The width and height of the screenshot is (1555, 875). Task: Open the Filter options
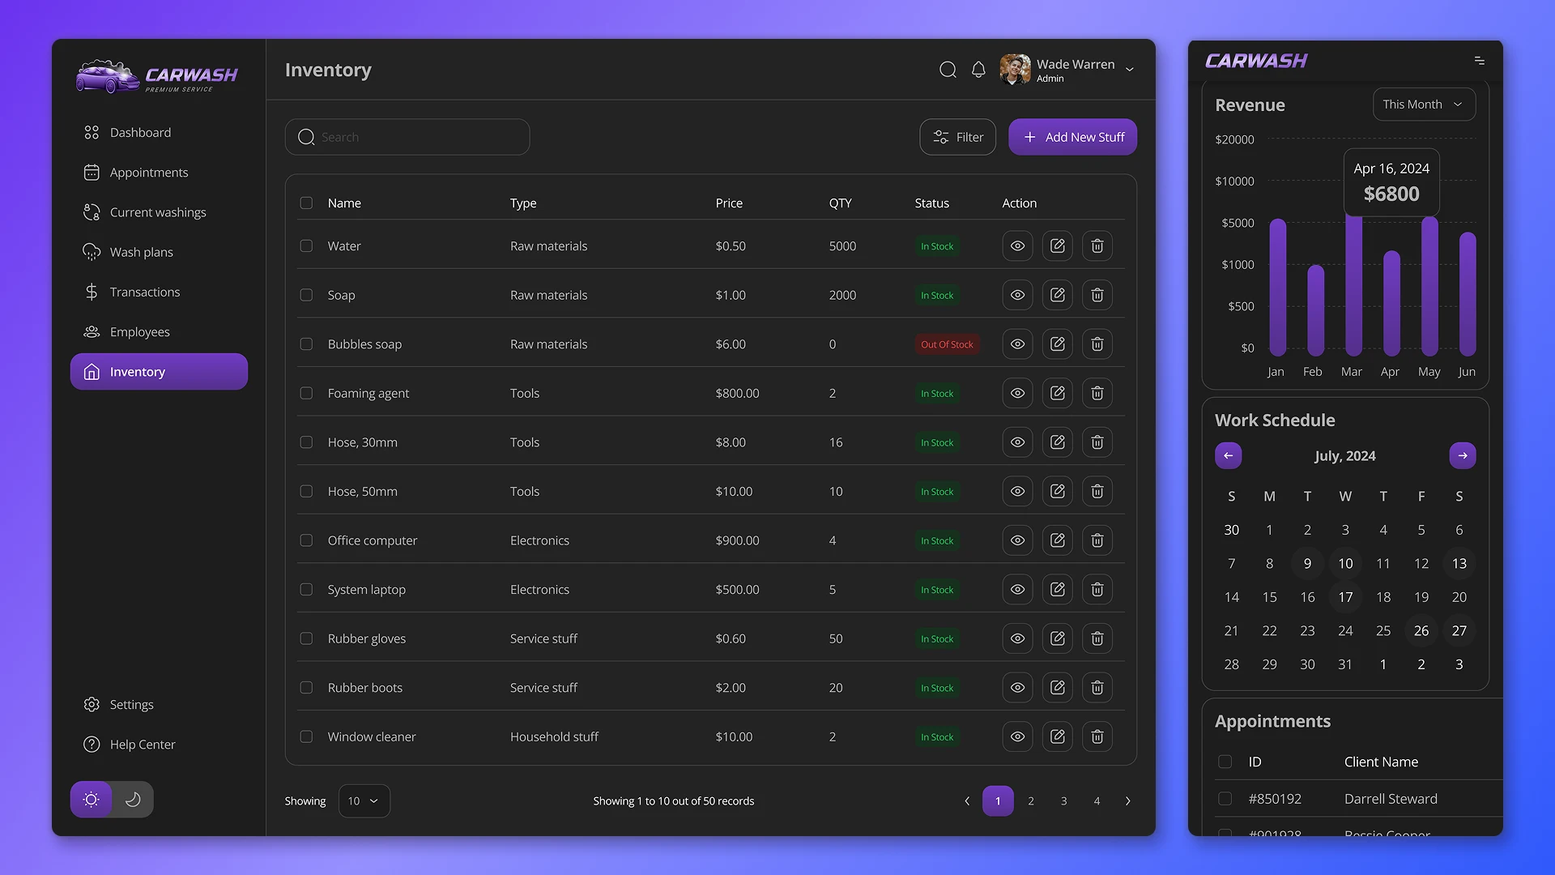point(957,136)
